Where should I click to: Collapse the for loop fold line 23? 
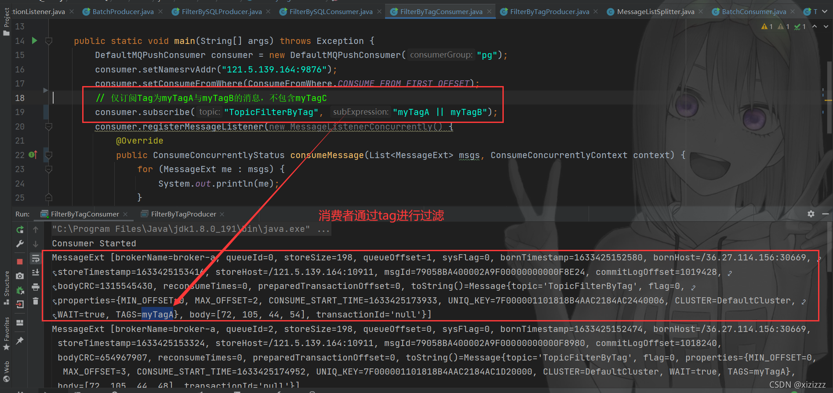click(49, 169)
